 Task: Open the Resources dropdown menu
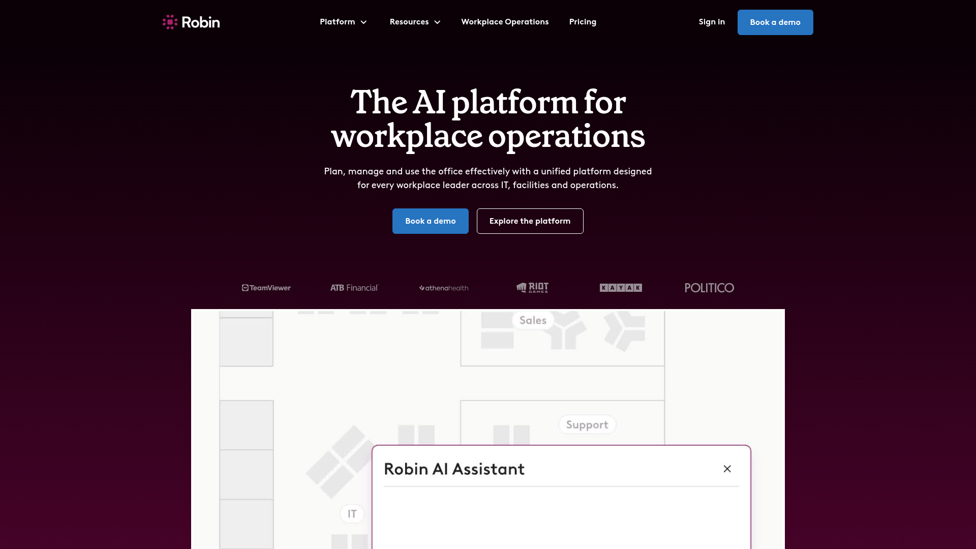tap(414, 22)
